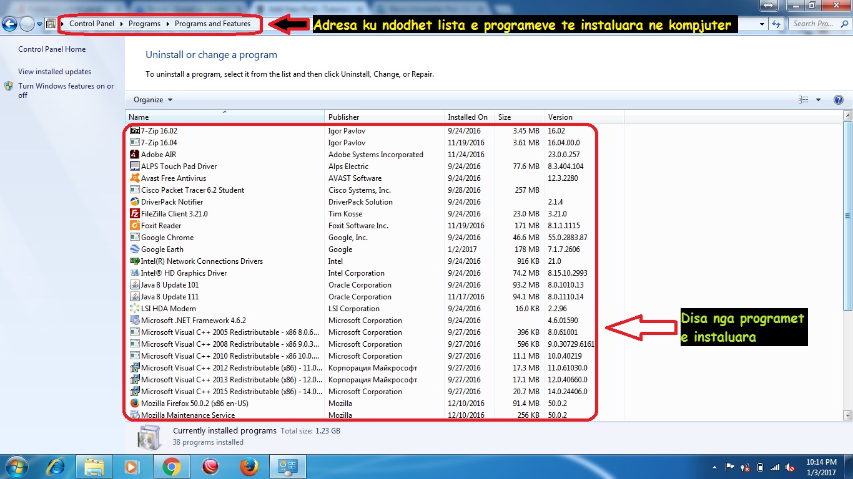
Task: Click the Cisco Systems, Inc. publisher cell
Action: pyautogui.click(x=360, y=190)
